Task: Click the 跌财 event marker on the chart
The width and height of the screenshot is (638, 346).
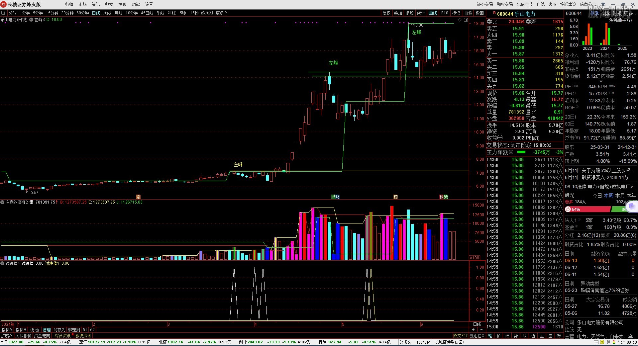Action: click(335, 197)
